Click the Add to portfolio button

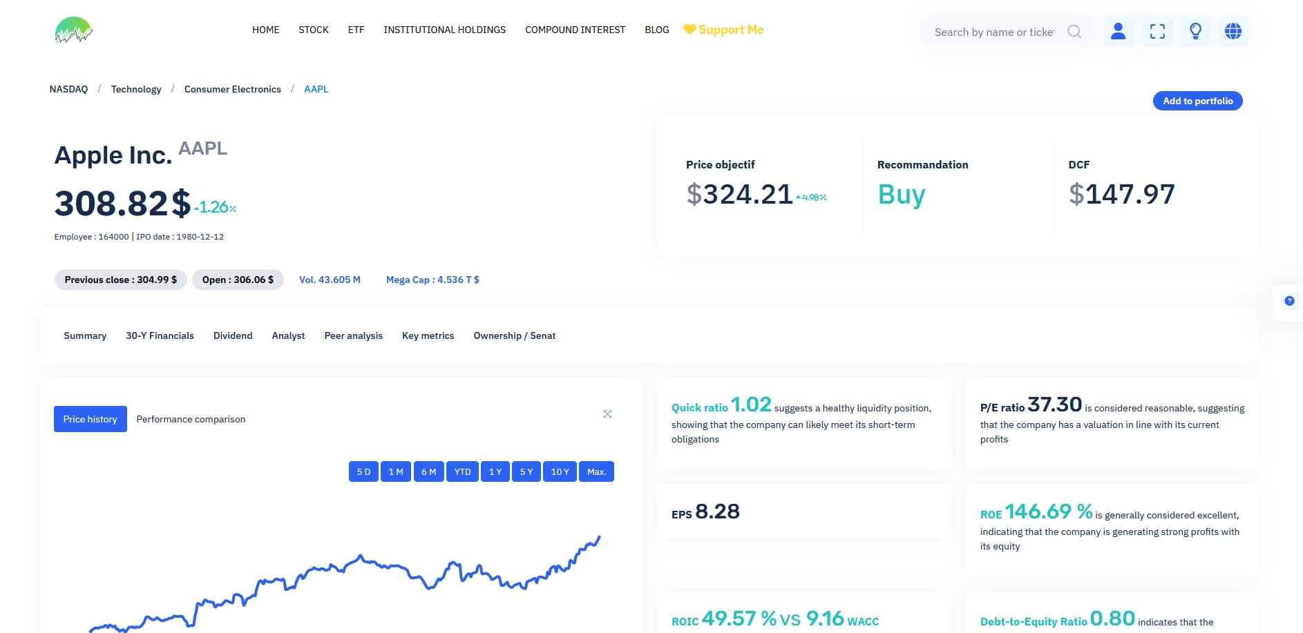tap(1197, 101)
